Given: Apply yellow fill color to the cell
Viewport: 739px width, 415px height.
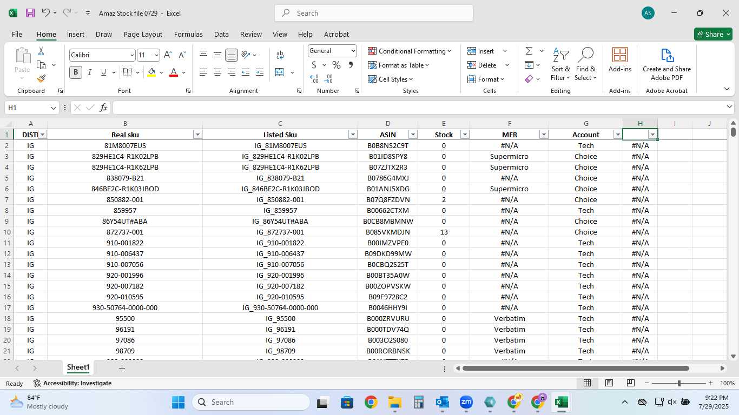Looking at the screenshot, I should pyautogui.click(x=151, y=72).
